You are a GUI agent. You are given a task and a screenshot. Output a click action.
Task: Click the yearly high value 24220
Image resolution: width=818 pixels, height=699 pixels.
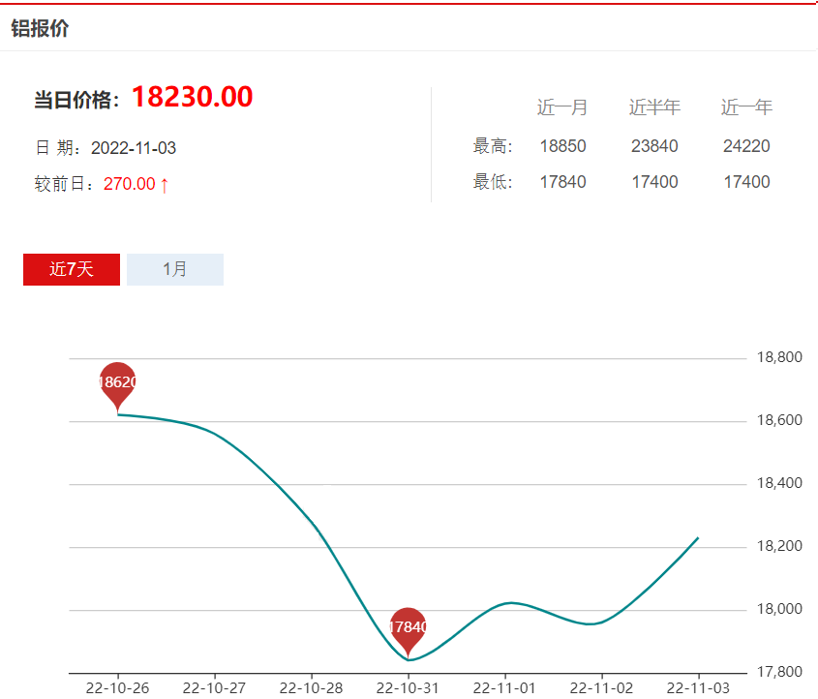(x=746, y=146)
